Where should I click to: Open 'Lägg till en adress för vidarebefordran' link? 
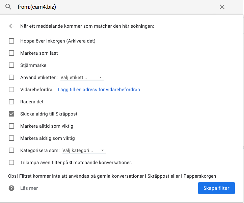point(99,90)
